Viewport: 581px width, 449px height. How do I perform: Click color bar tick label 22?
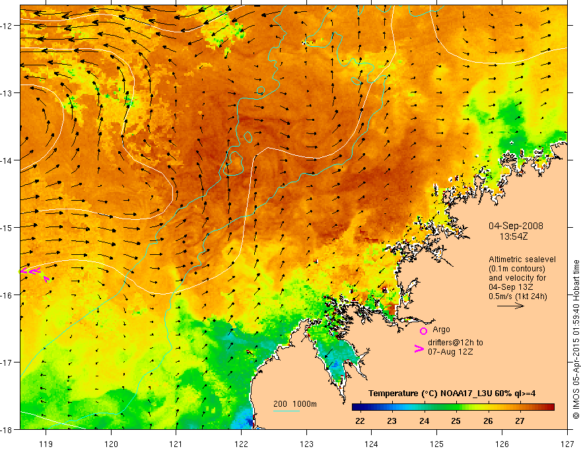(x=360, y=421)
